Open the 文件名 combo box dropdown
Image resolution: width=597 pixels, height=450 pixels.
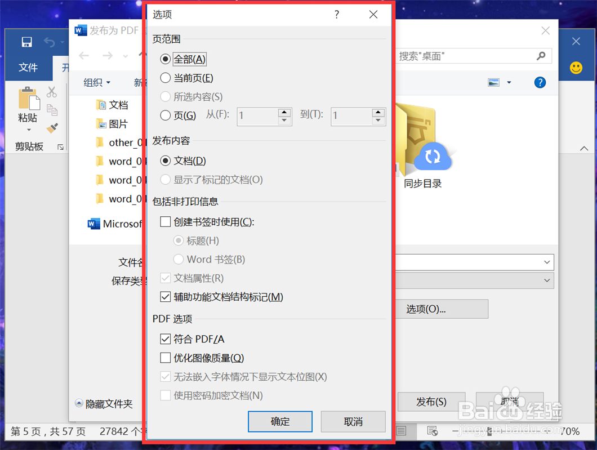(546, 262)
